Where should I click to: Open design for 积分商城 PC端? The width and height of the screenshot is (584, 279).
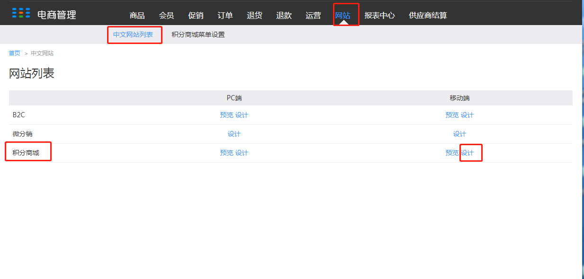242,153
